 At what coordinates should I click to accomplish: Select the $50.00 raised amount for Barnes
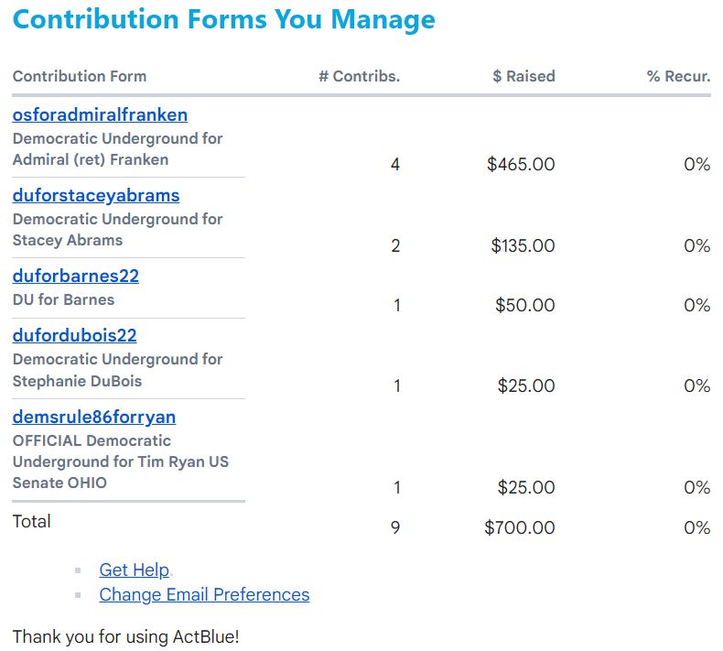point(525,305)
